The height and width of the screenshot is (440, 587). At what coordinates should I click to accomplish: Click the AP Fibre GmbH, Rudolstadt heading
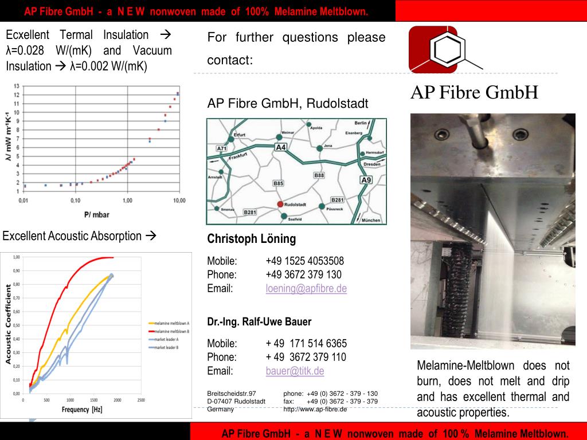(288, 103)
